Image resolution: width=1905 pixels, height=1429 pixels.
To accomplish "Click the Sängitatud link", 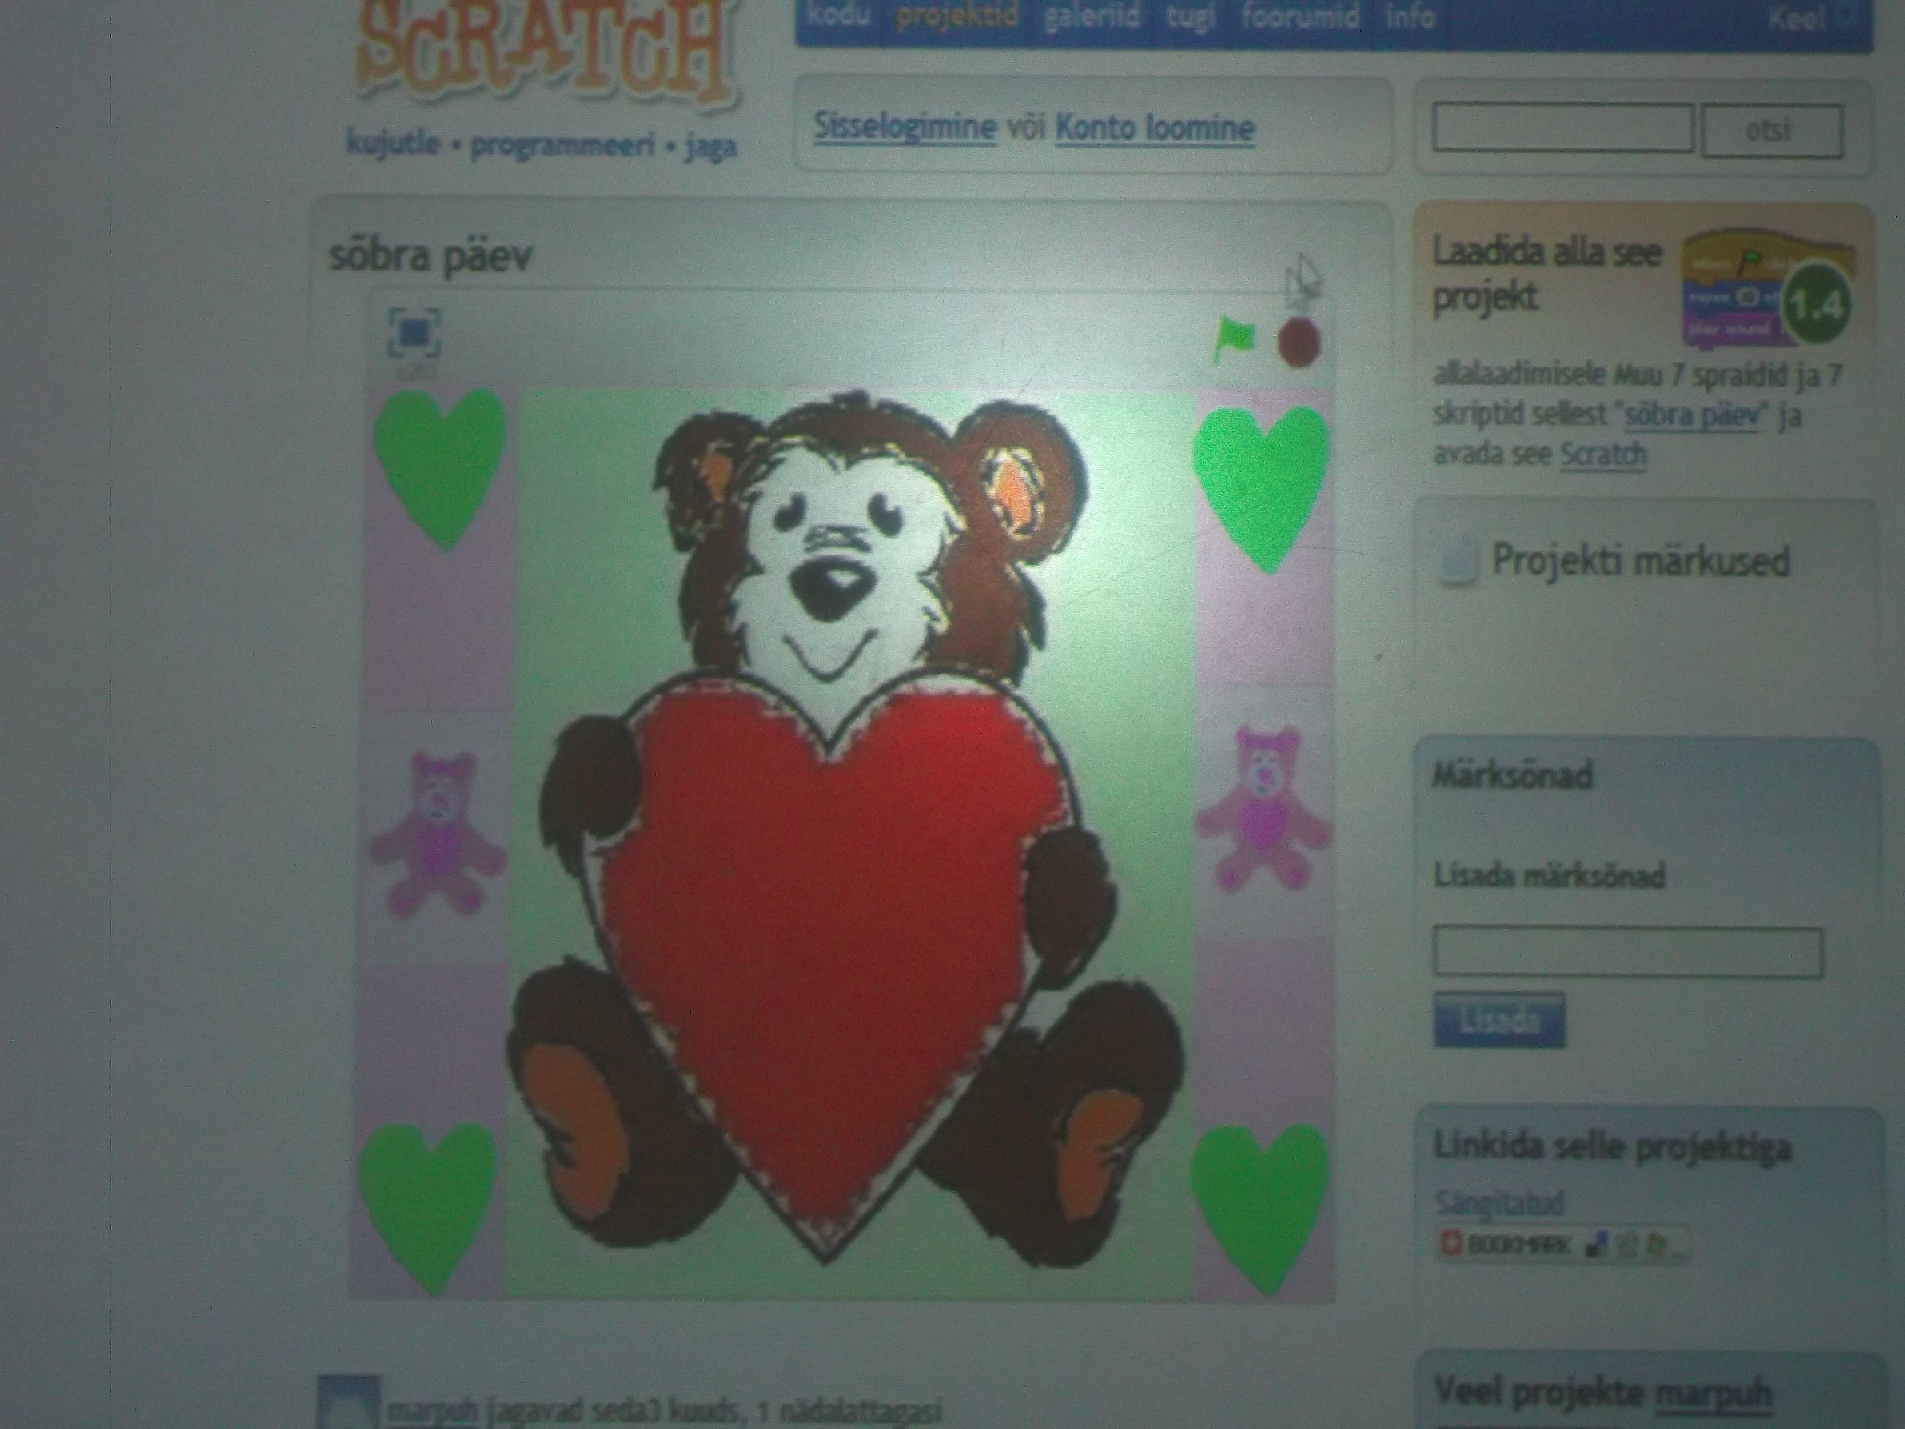I will coord(1499,1203).
